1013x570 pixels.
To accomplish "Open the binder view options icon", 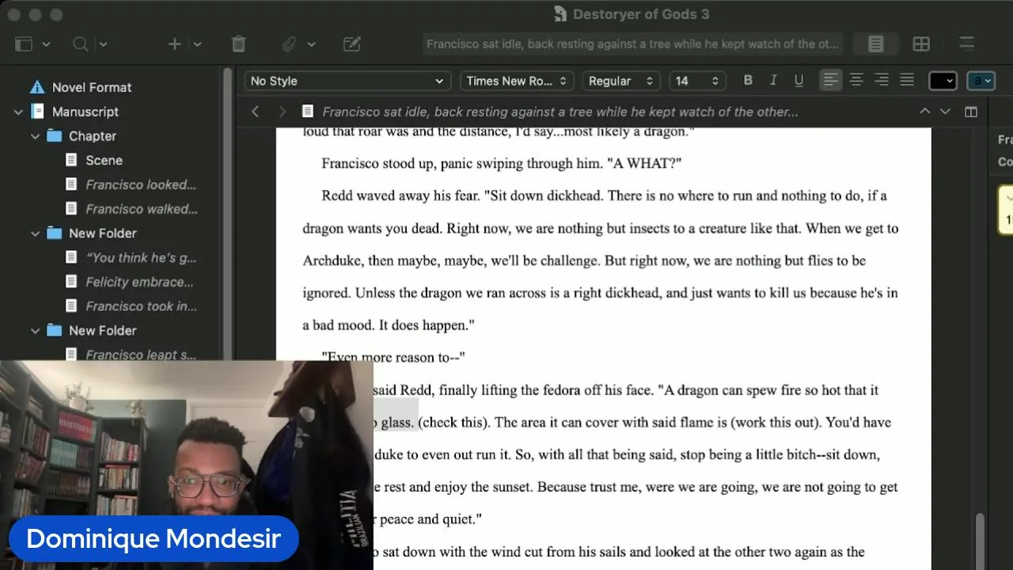I will (x=24, y=44).
